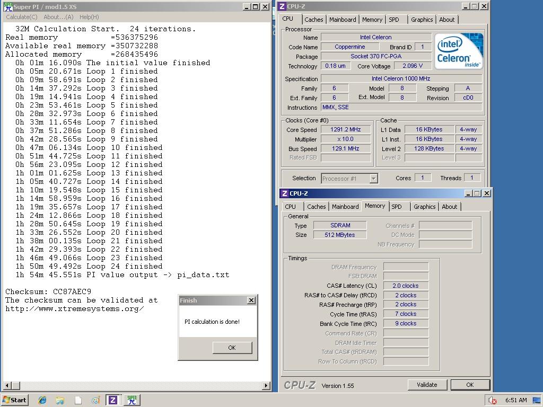Click the Super PI title bar icon
This screenshot has width=543, height=407.
[x=8, y=6]
